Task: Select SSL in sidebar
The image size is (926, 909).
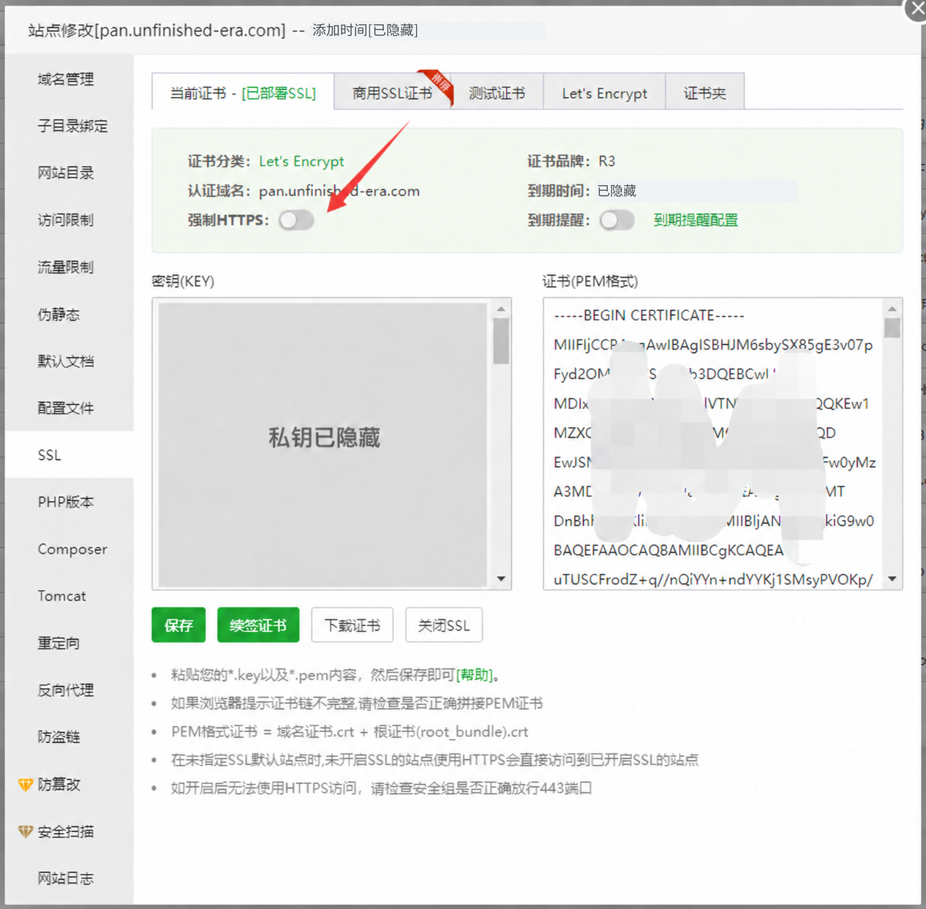Action: tap(69, 455)
